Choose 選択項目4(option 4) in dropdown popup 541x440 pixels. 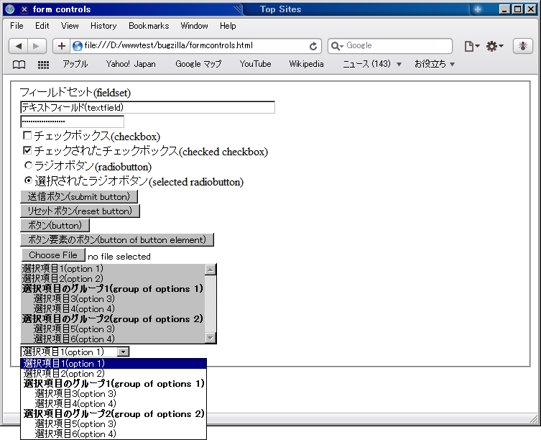(x=114, y=404)
